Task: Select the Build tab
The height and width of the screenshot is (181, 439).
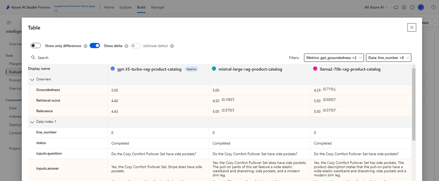Action: [141, 7]
